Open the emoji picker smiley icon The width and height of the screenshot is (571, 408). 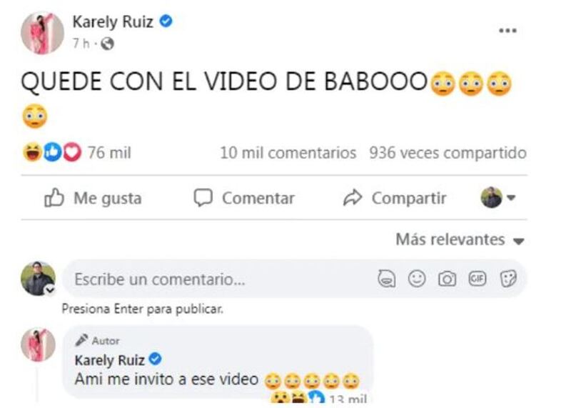(417, 279)
